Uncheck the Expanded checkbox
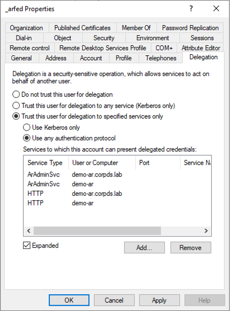The height and width of the screenshot is (311, 230). pos(27,245)
